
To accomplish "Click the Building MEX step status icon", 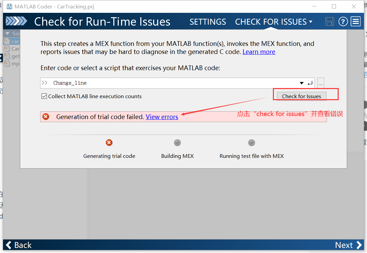I will click(x=177, y=143).
